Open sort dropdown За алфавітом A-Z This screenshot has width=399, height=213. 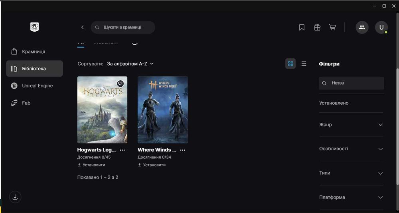[130, 64]
